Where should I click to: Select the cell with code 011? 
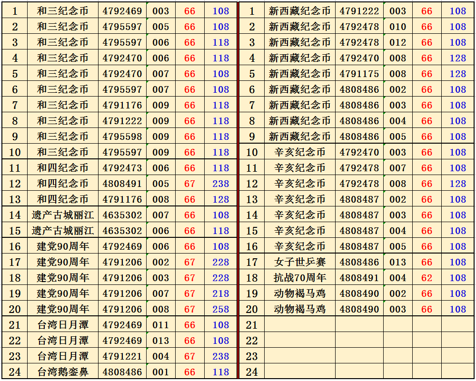click(x=161, y=325)
